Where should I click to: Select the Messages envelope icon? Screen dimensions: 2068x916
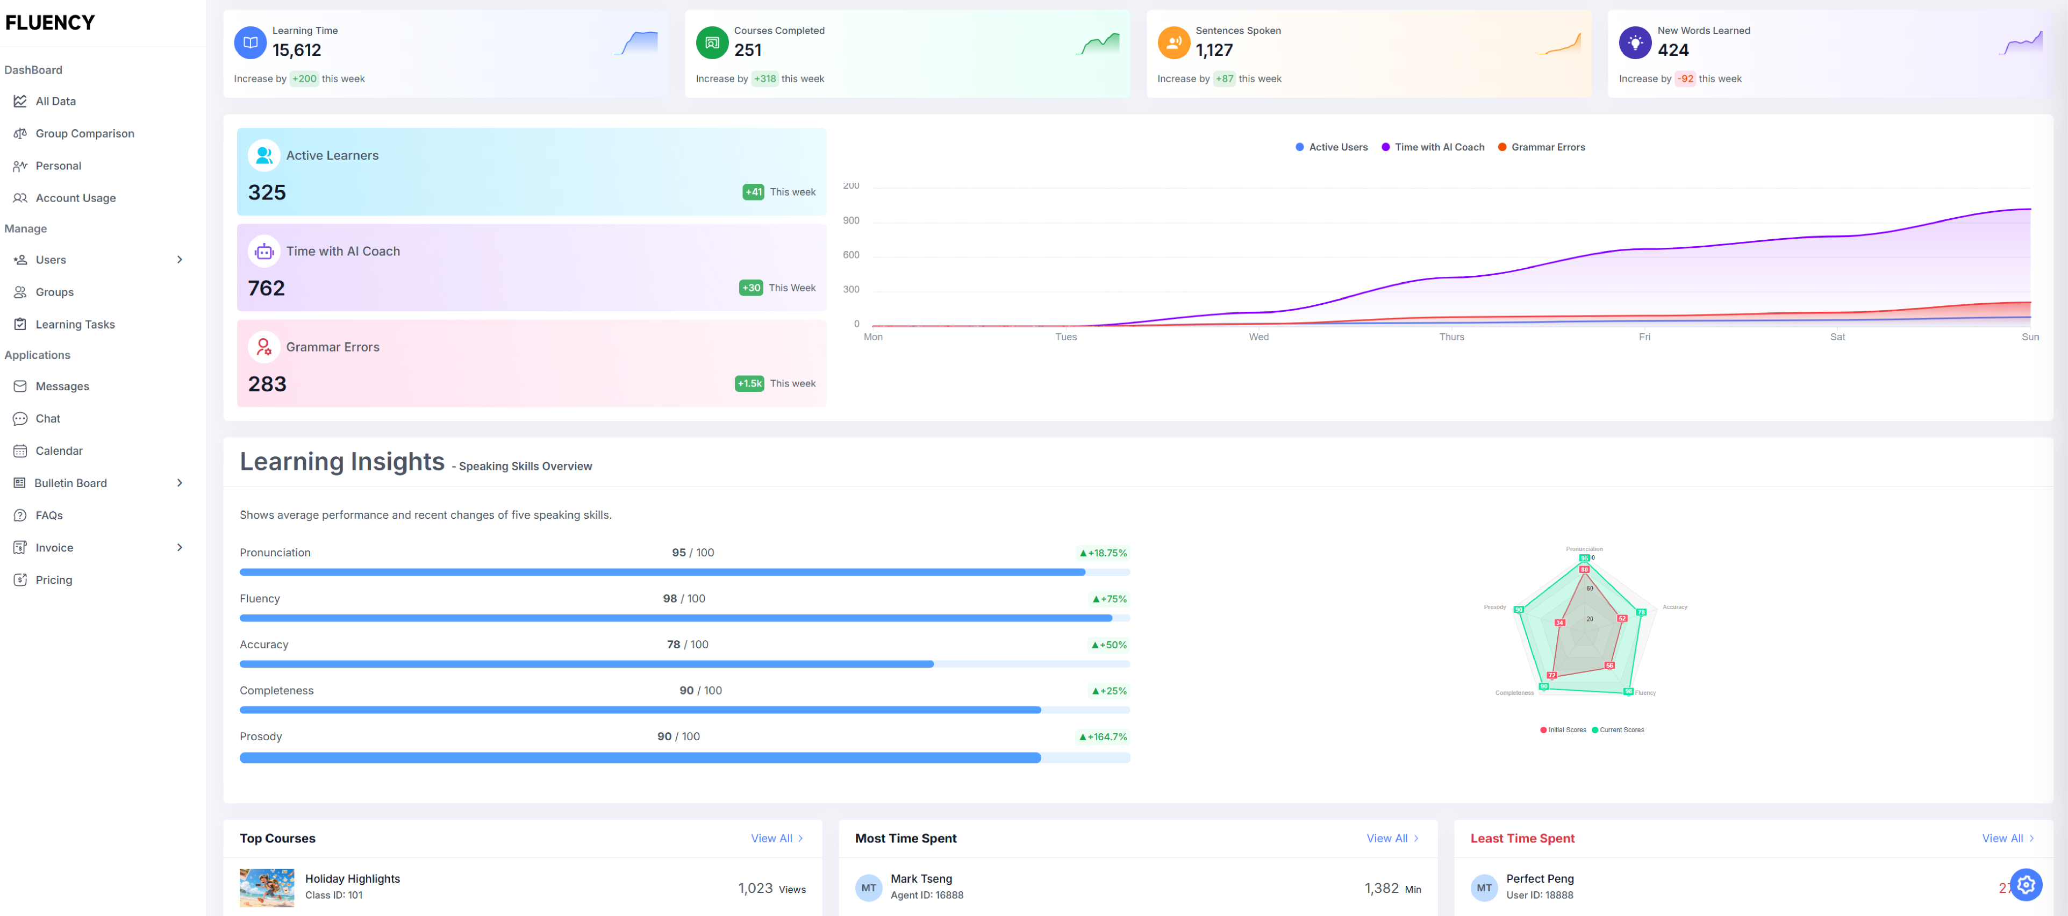click(x=21, y=386)
